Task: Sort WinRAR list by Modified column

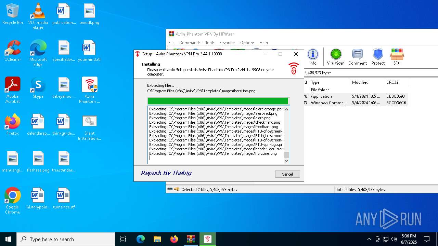Action: point(367,82)
